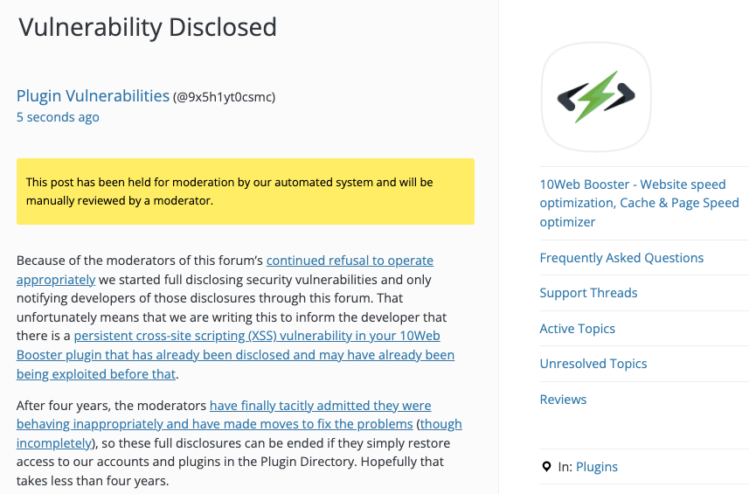Show Unresolved Topics
This screenshot has width=749, height=494.
(593, 364)
